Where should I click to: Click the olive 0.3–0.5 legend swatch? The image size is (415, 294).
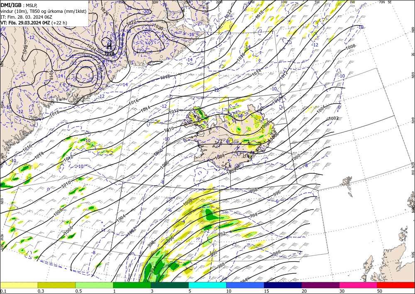(56, 285)
